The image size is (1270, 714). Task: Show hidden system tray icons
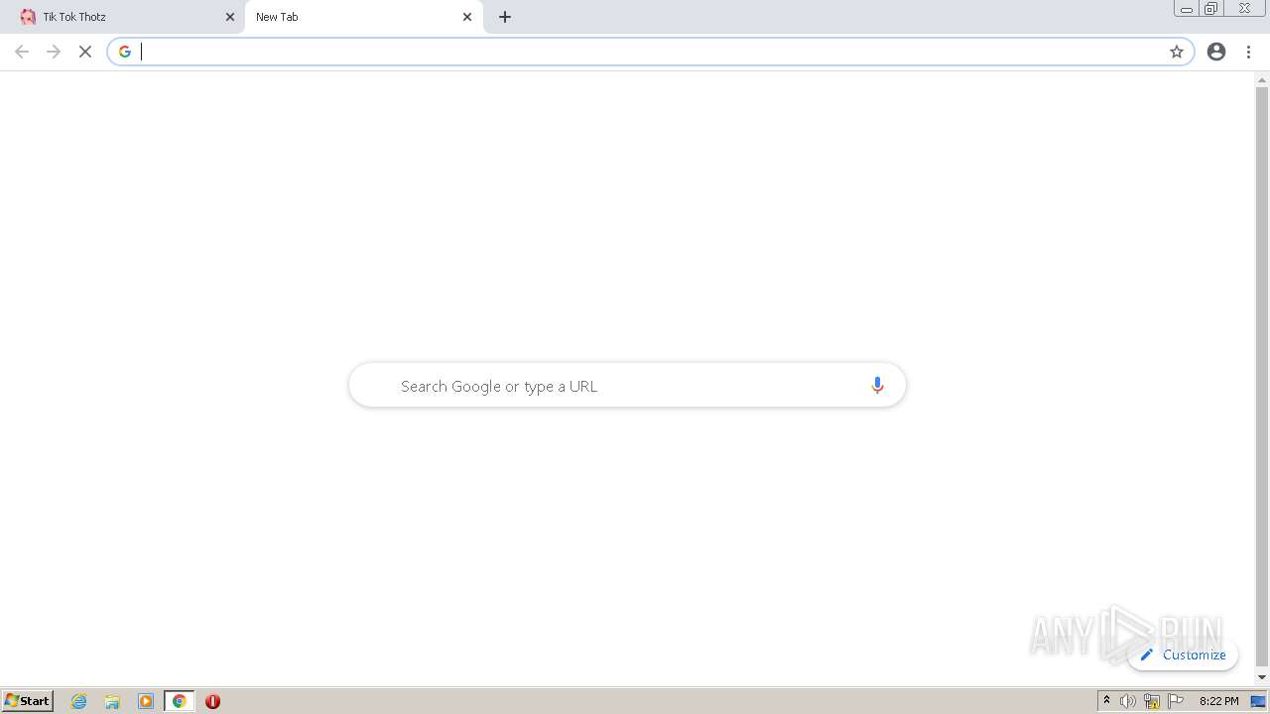pyautogui.click(x=1106, y=701)
